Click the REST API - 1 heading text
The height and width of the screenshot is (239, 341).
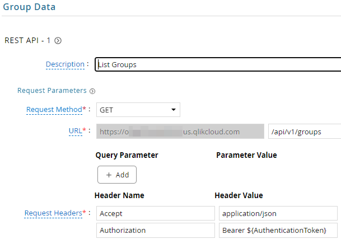(27, 40)
